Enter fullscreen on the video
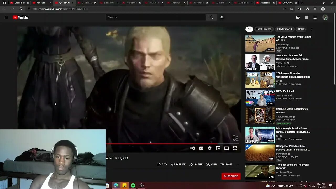 [235, 148]
